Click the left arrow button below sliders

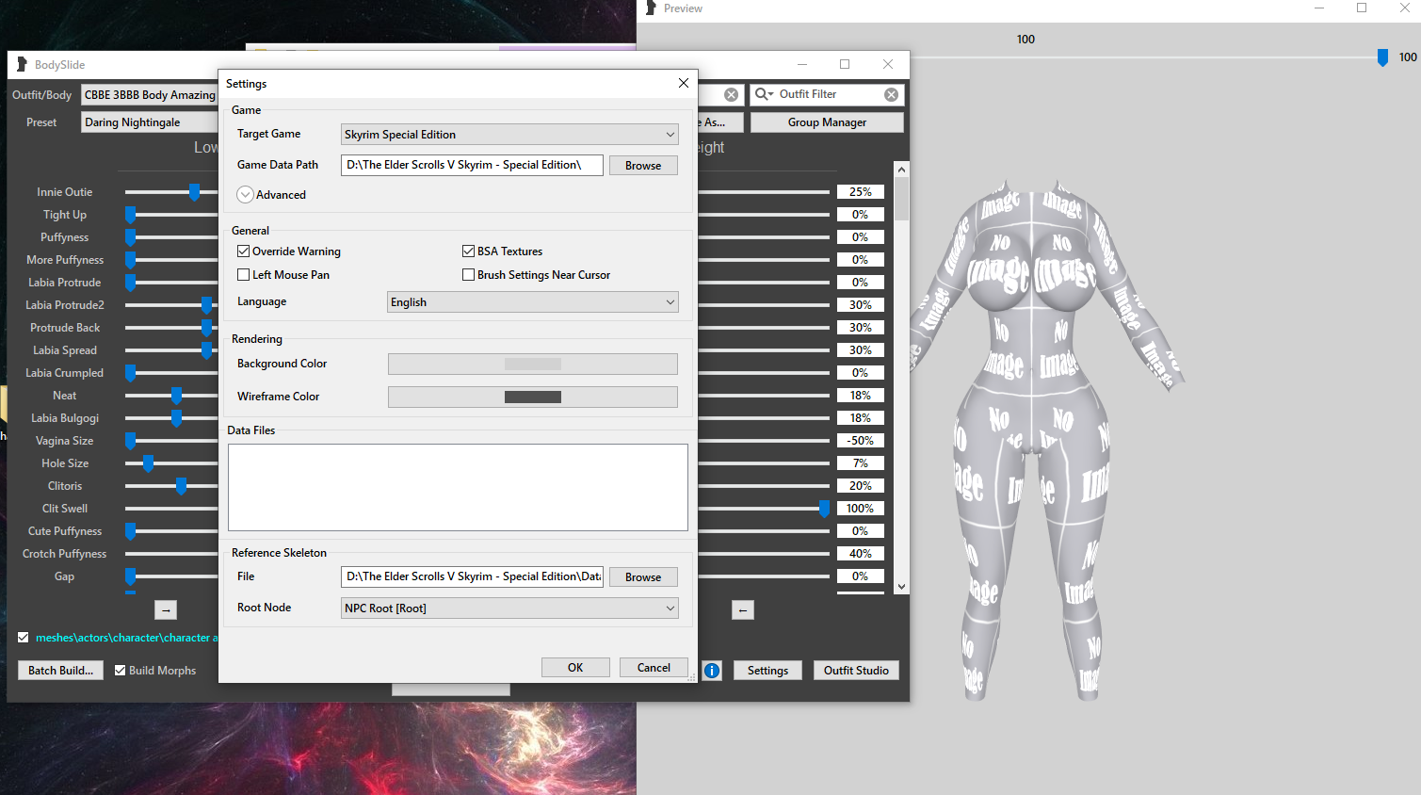pos(166,610)
